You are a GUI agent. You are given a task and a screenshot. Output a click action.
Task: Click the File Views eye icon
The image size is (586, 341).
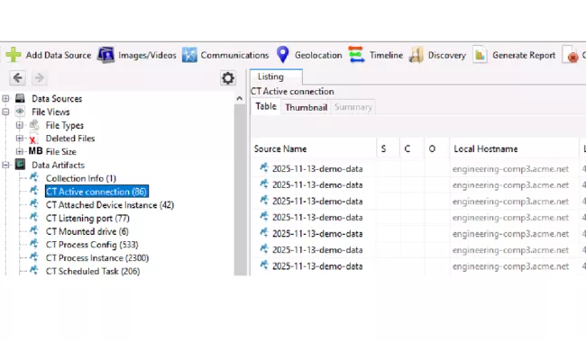pos(20,112)
